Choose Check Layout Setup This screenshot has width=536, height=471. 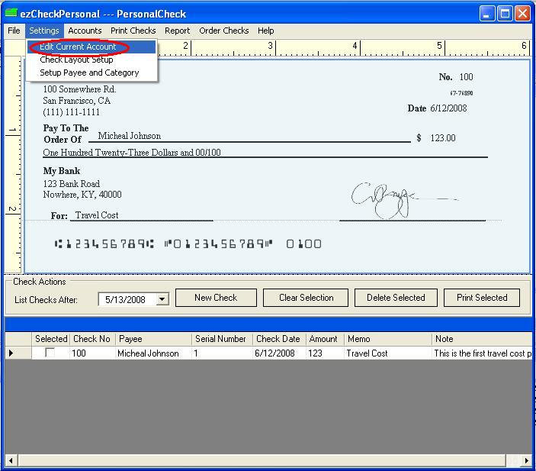91,60
